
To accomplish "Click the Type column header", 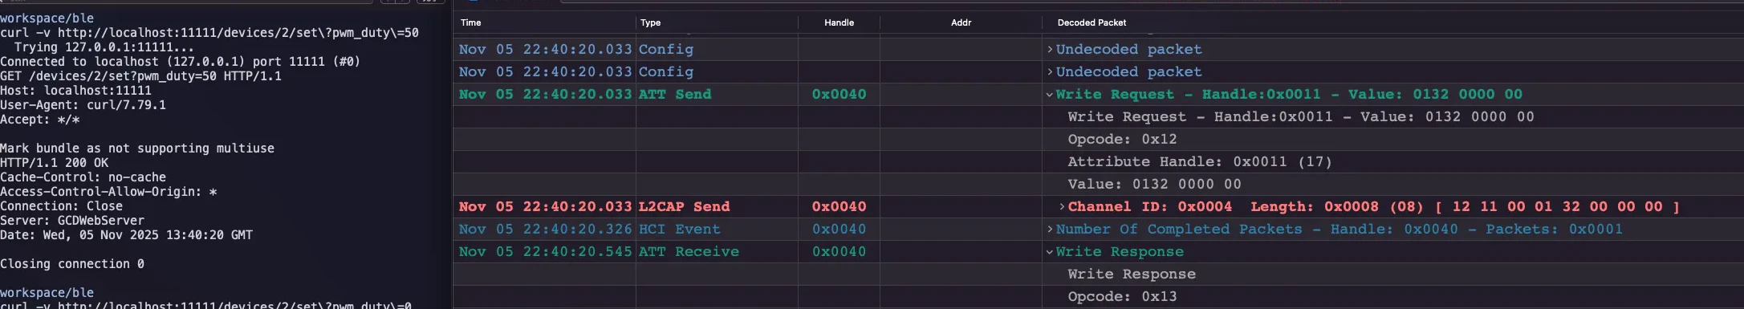I will tap(650, 22).
